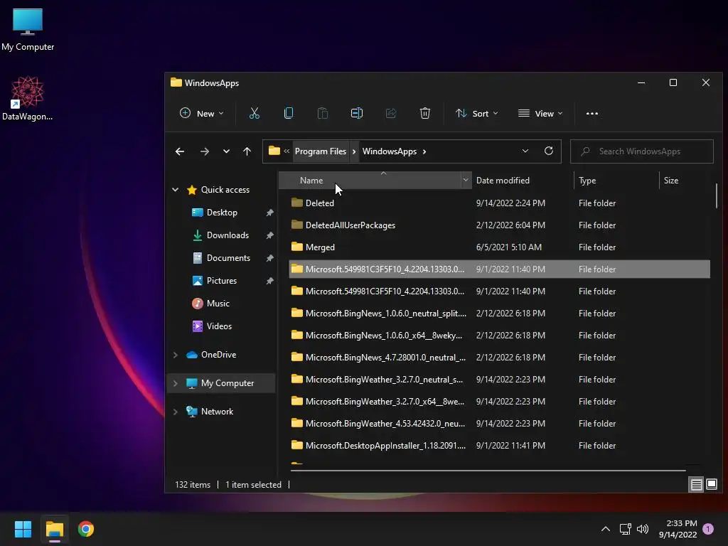Click the Cut scissors icon

pyautogui.click(x=254, y=113)
